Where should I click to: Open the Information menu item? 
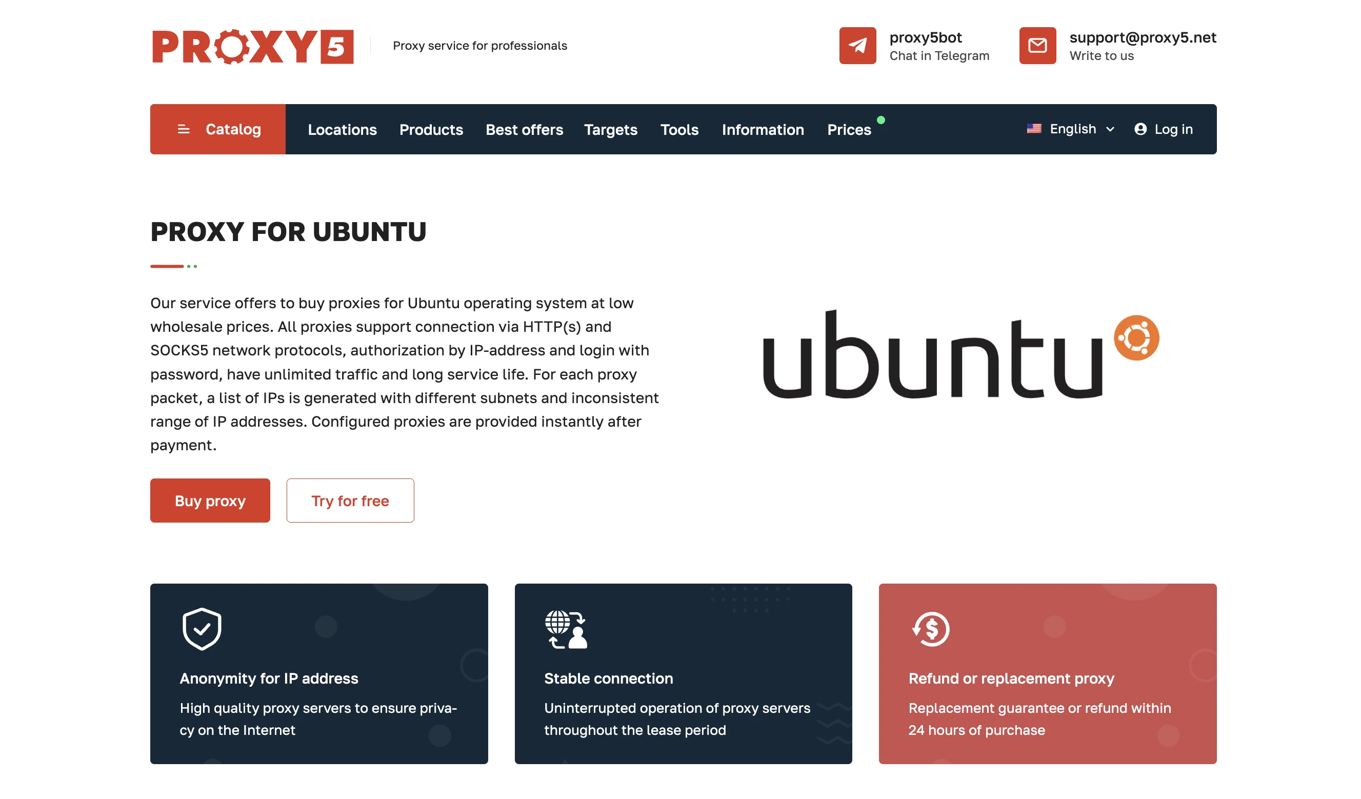[763, 130]
